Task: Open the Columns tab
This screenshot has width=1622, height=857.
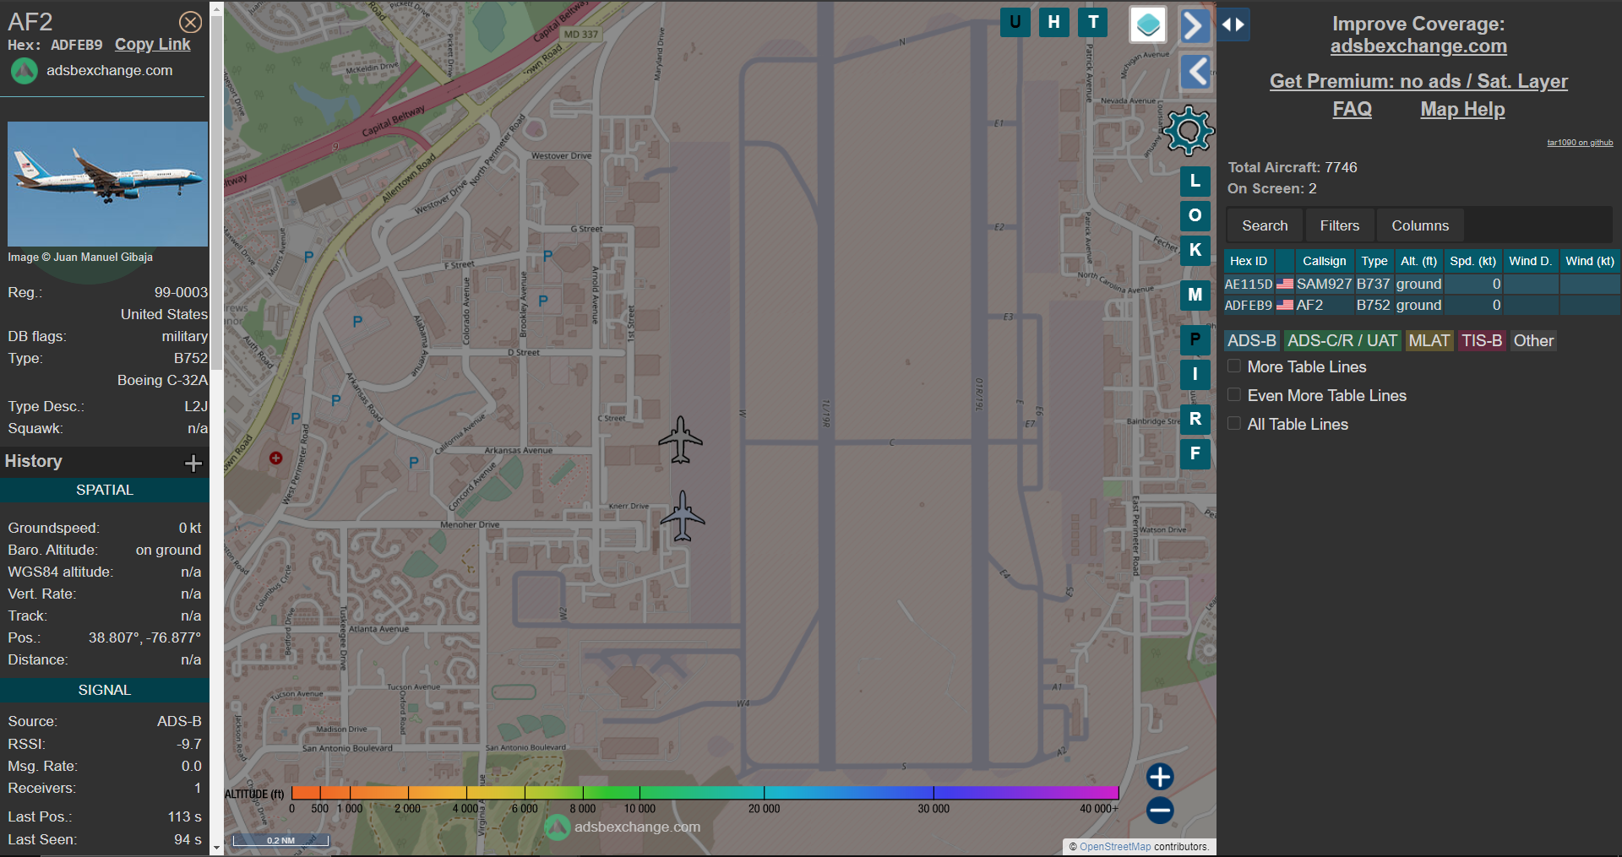Action: (1420, 226)
